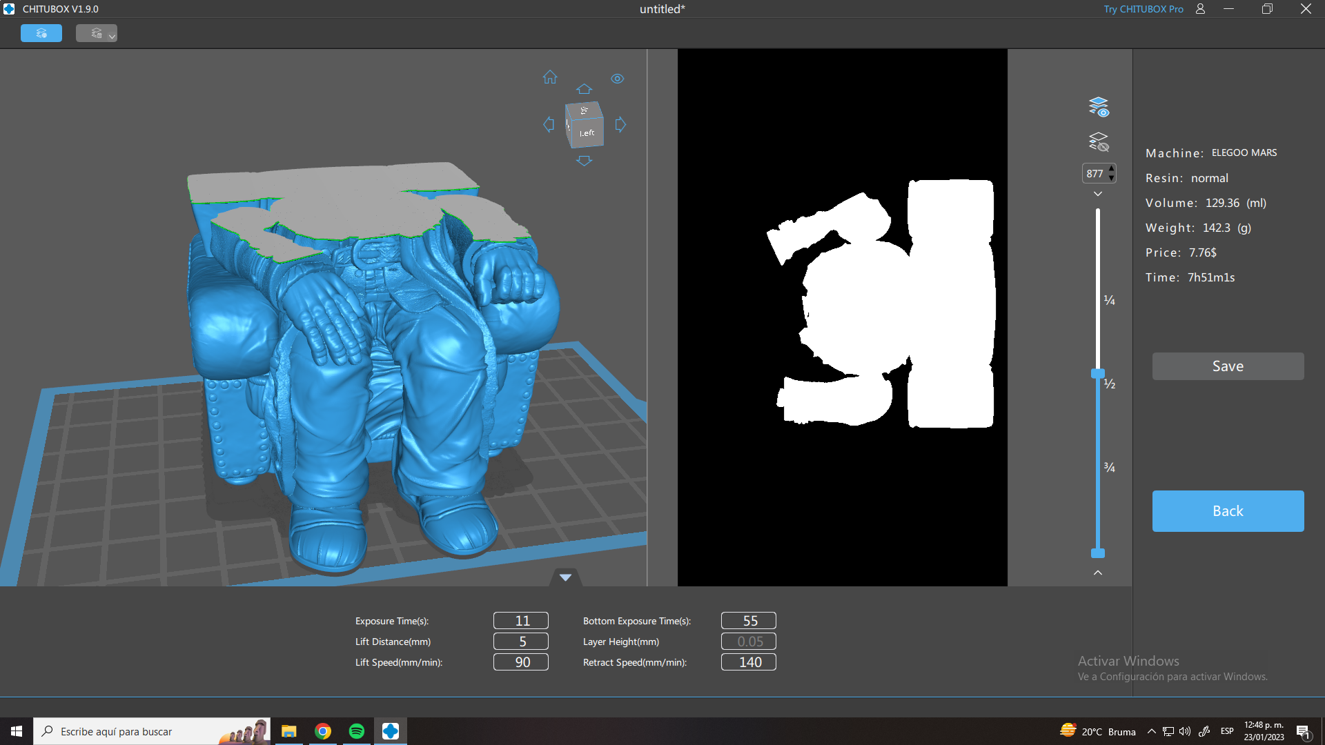Reset camera with the home view icon

[x=550, y=77]
